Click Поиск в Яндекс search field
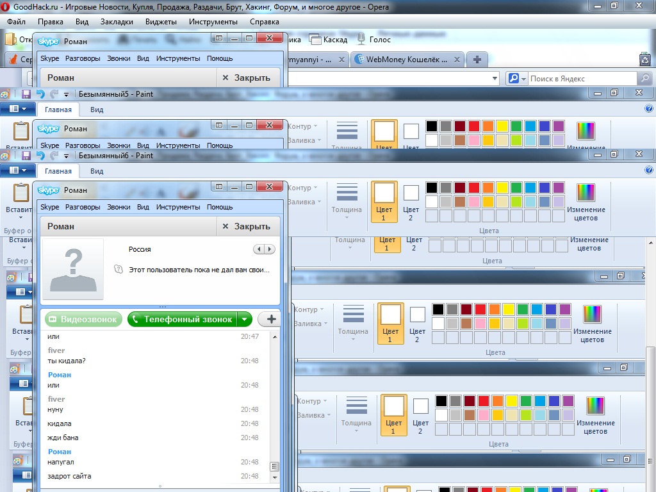 click(583, 78)
